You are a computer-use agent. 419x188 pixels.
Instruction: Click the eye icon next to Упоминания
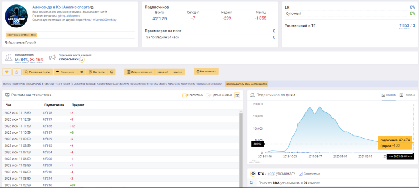coord(82,72)
